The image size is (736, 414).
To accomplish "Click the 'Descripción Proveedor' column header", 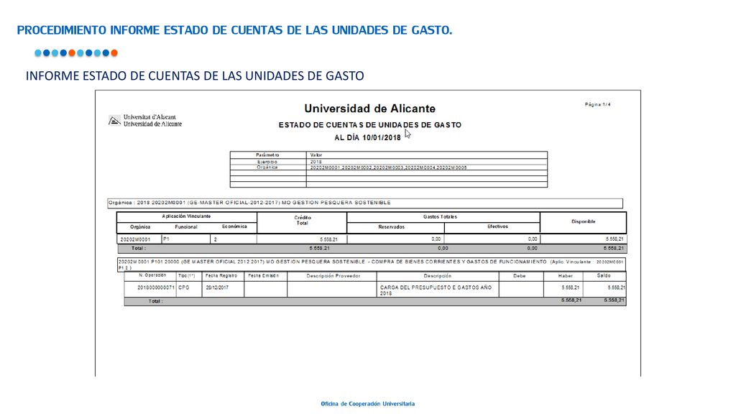I will [x=333, y=276].
